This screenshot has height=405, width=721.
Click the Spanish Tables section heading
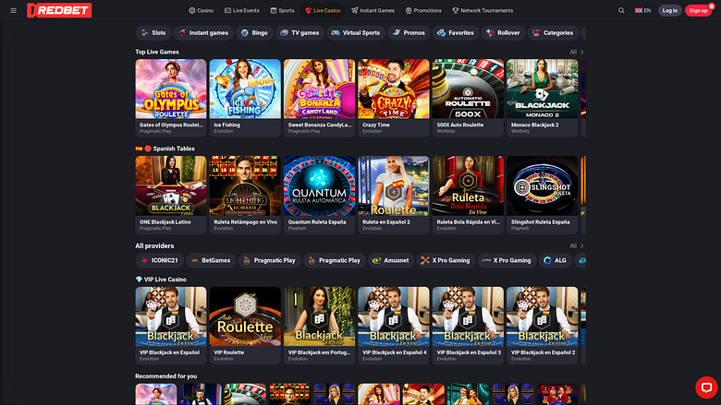pos(165,149)
